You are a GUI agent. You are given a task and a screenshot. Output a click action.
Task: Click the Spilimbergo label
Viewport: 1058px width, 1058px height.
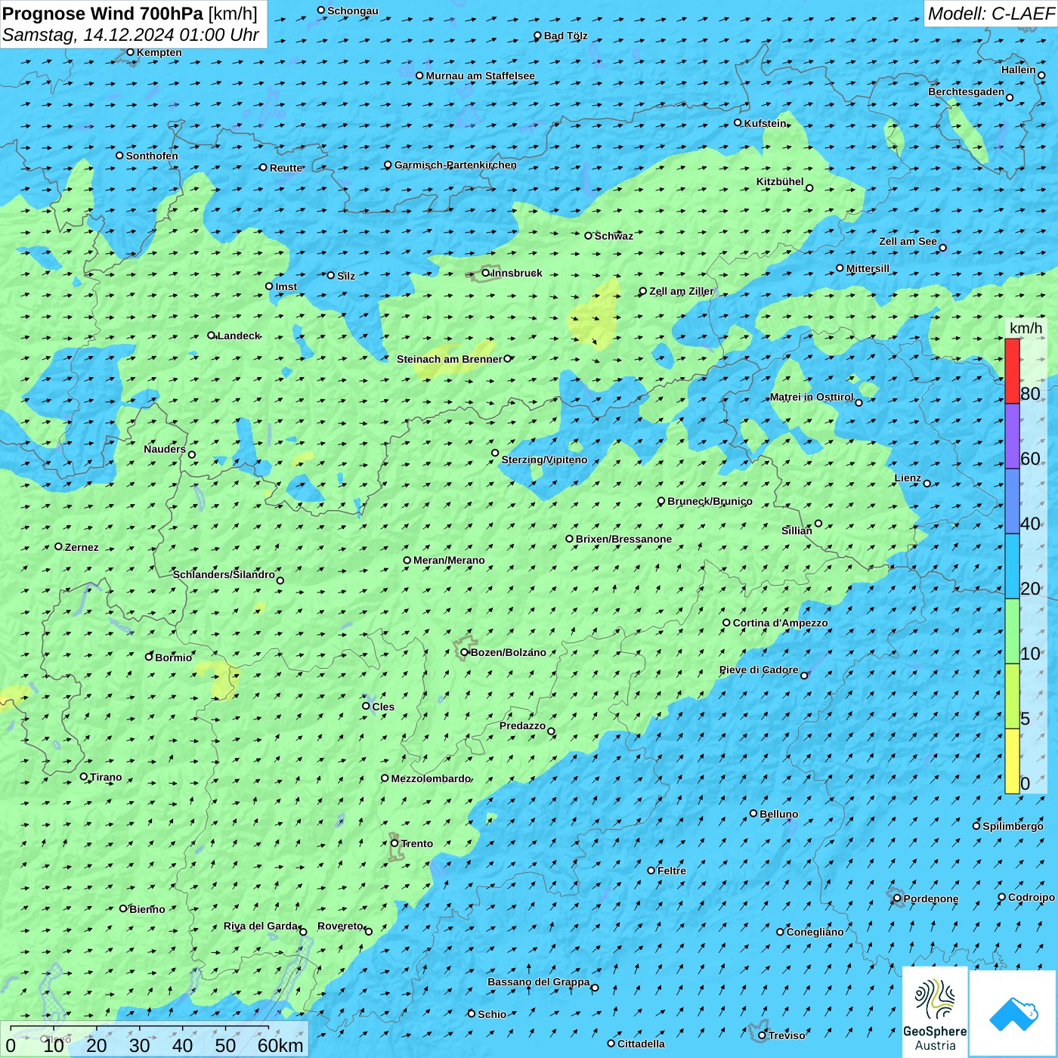[x=1013, y=826]
